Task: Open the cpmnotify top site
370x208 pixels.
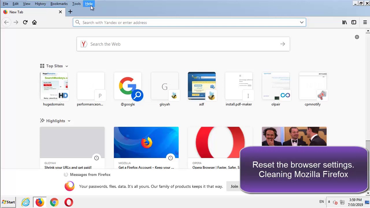Action: pos(313,89)
